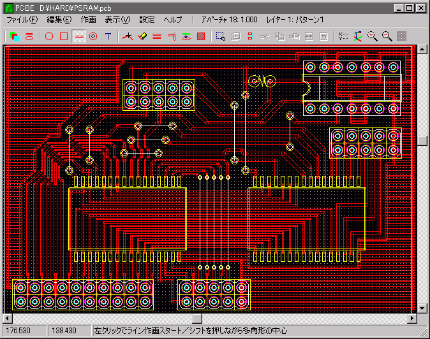The width and height of the screenshot is (430, 339).
Task: Click the red and cyan squares icon
Action: [x=250, y=36]
